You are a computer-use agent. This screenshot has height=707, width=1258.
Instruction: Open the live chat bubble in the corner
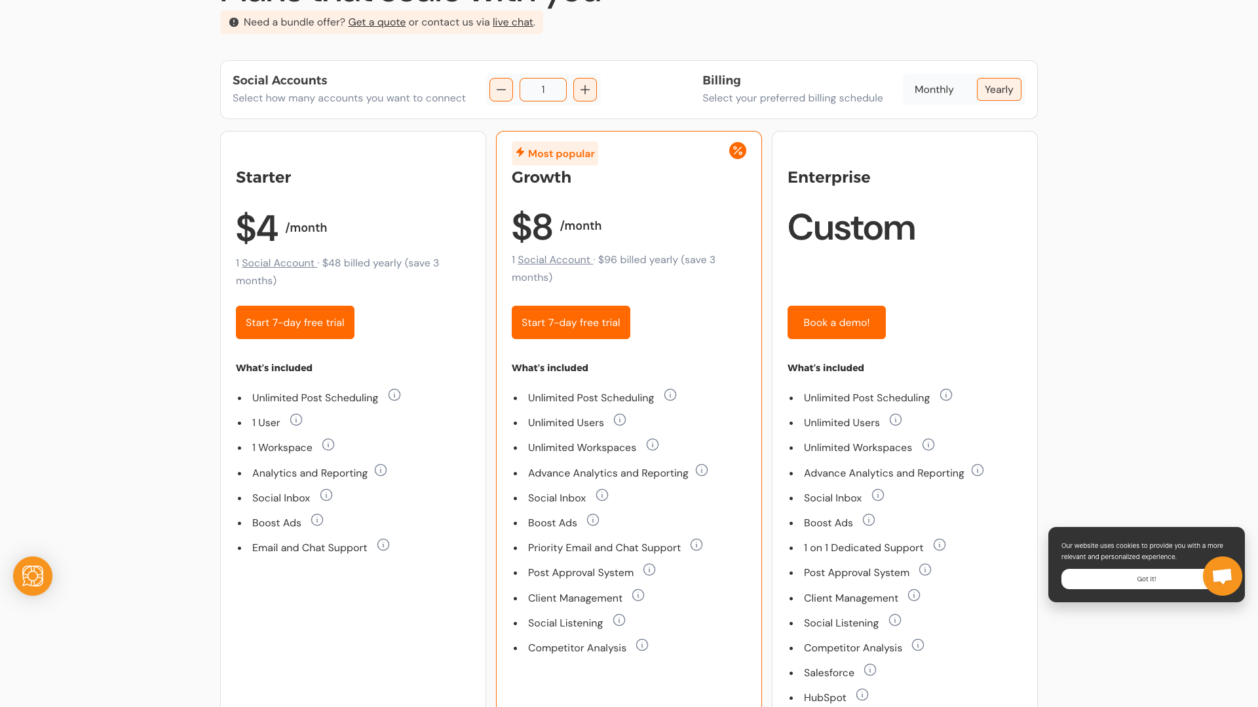click(x=1223, y=576)
